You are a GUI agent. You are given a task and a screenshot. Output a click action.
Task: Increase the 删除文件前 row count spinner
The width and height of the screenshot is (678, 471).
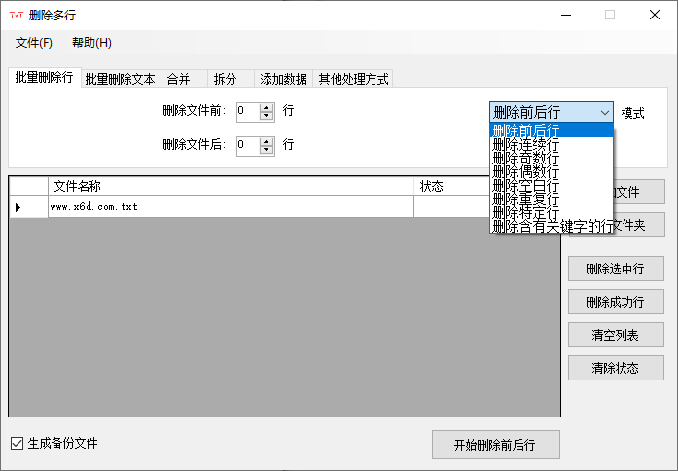(267, 107)
